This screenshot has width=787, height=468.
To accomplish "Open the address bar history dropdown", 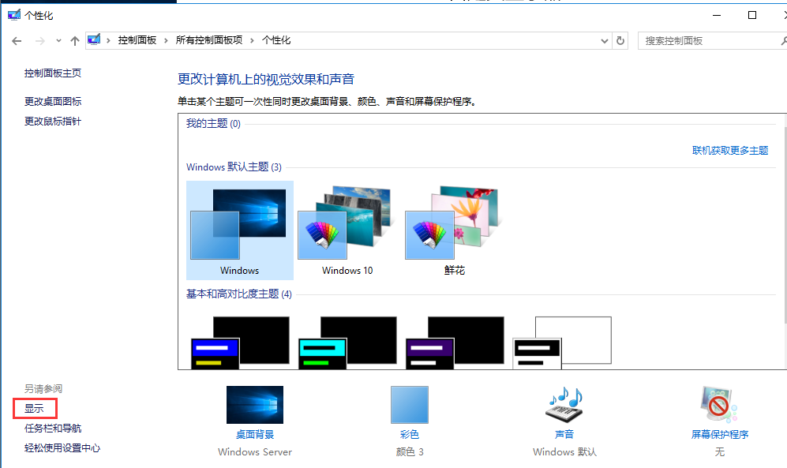I will point(605,41).
